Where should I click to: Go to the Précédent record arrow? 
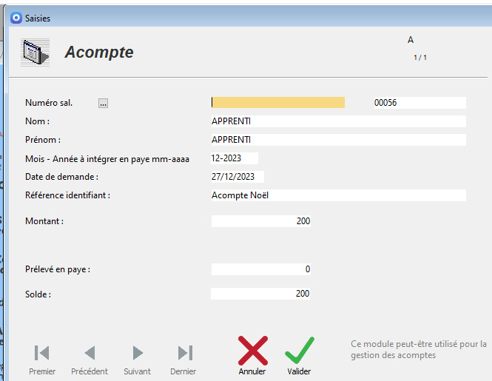click(90, 353)
